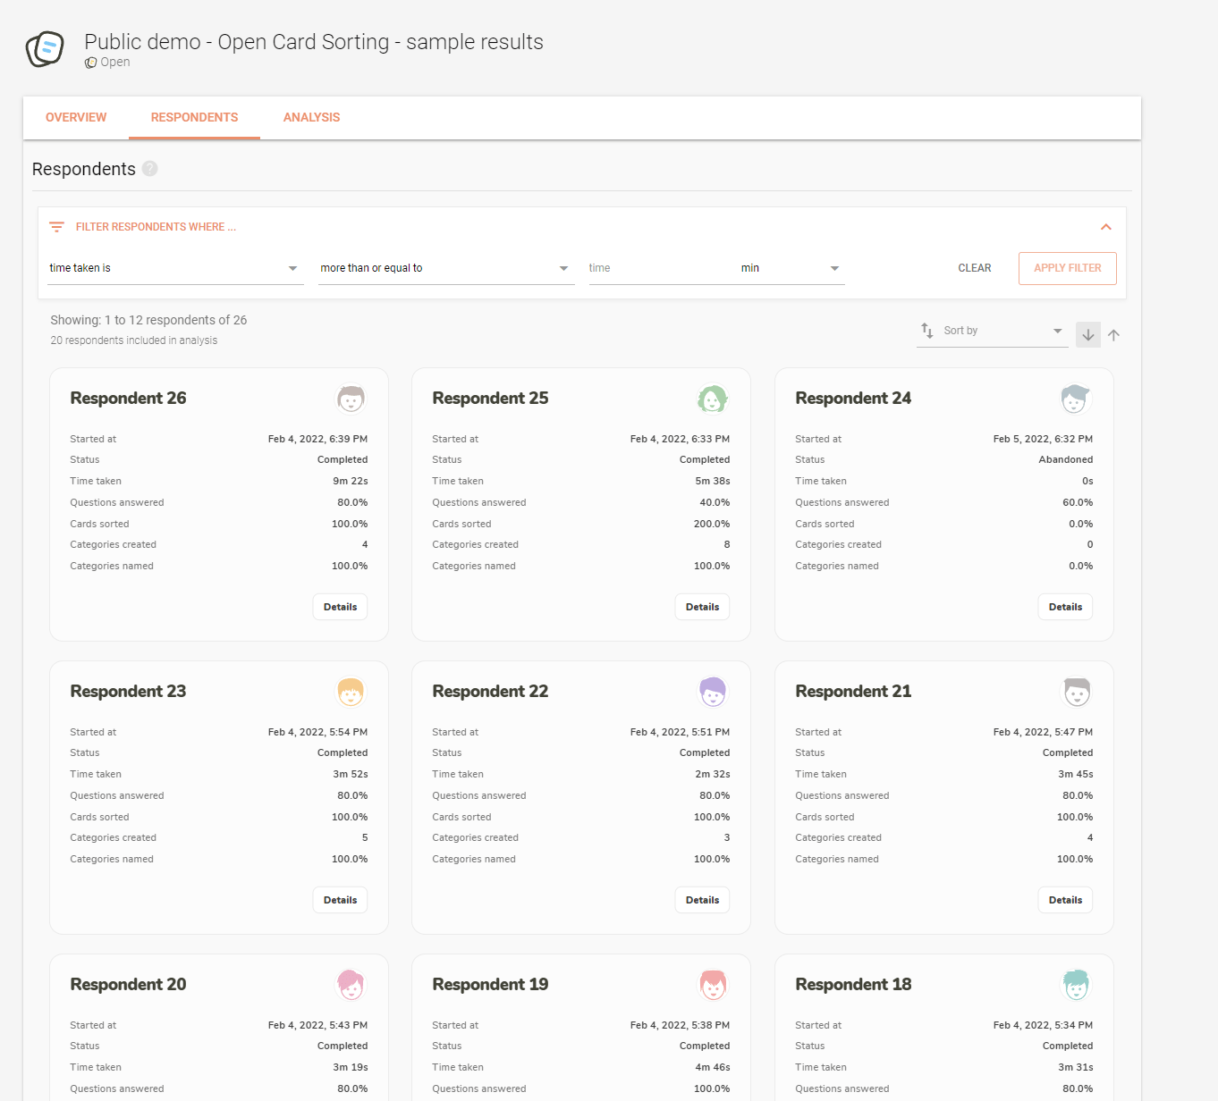Click Respondent 26 avatar icon

pos(351,399)
